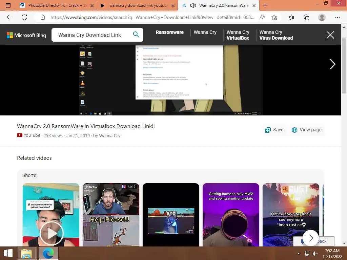347x260 pixels.
Task: Mute tab using speaker icon on WannaCry tab
Action: pos(193,5)
